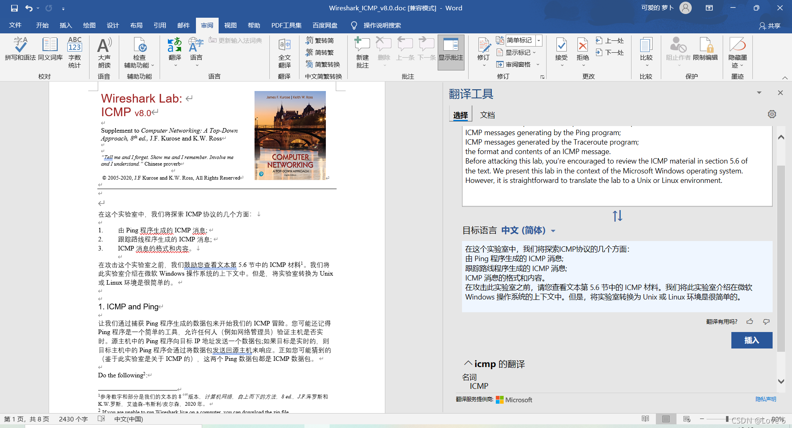Open translator settings gear icon
The height and width of the screenshot is (428, 792).
772,114
